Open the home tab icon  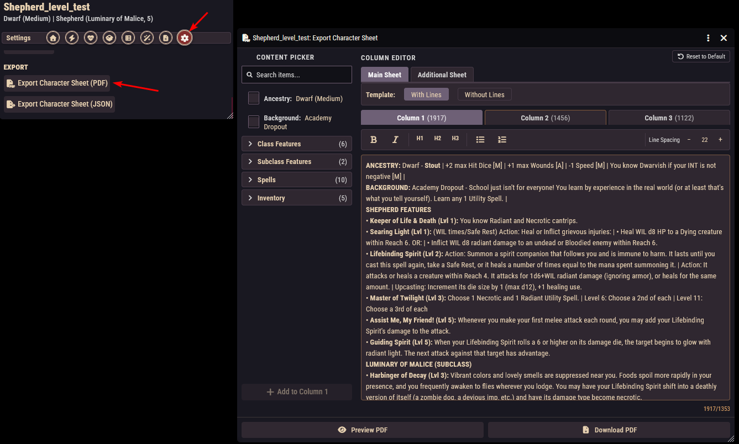53,38
